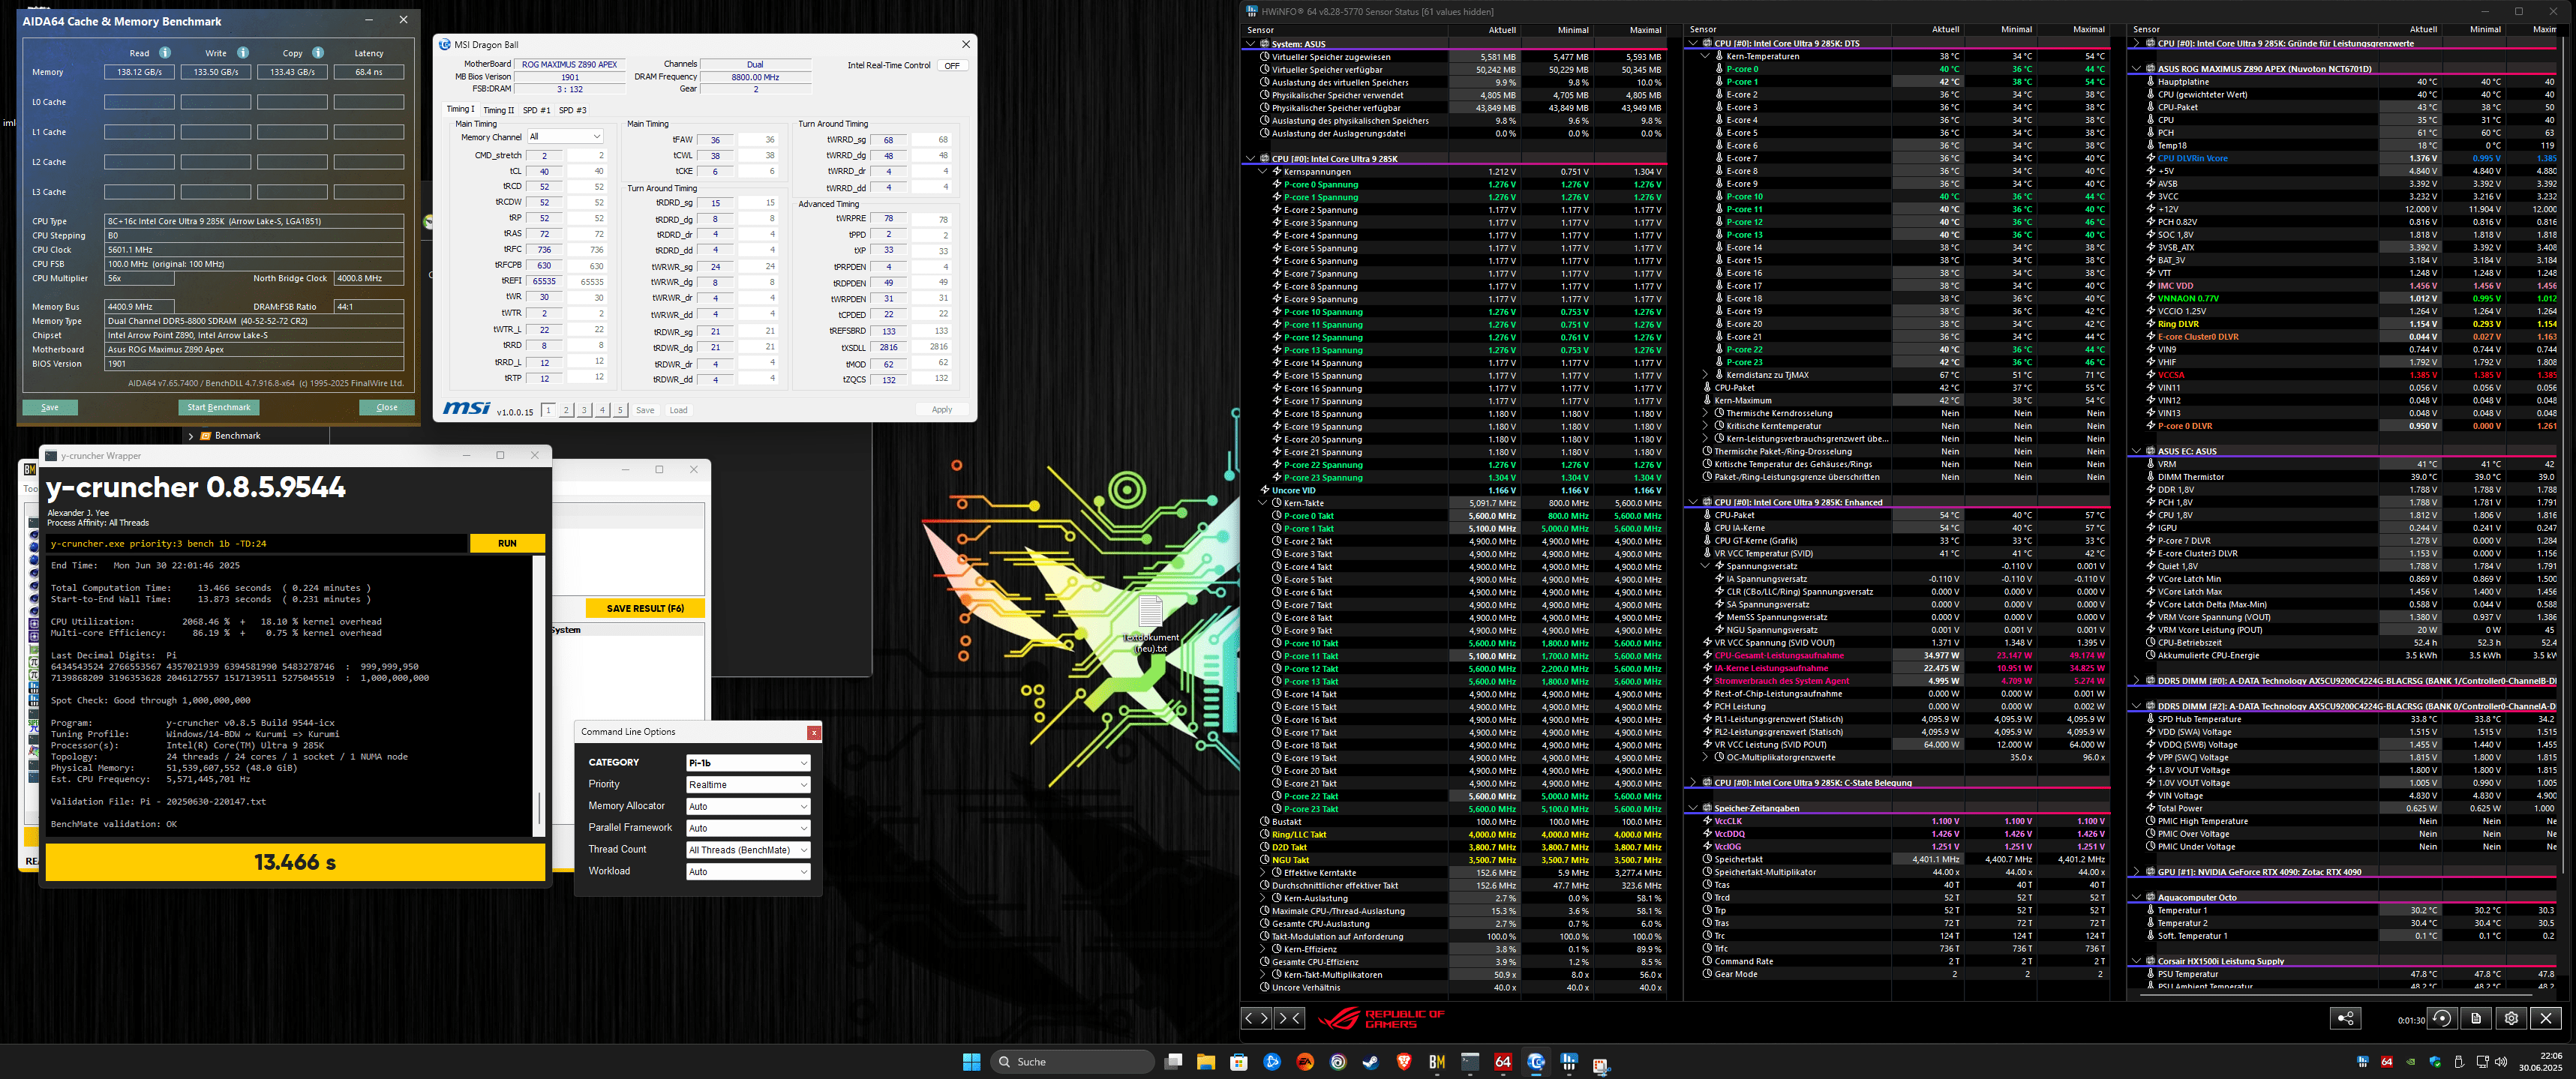2576x1079 pixels.
Task: Click the shrink columns arrows icon in HWiNFO
Action: 1290,1018
